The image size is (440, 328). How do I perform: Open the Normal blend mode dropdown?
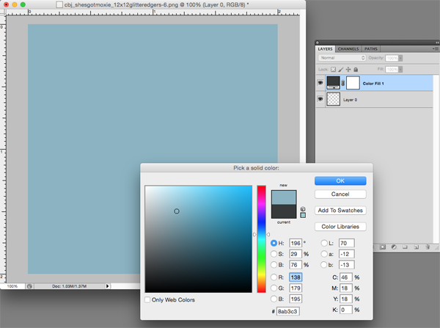[342, 58]
